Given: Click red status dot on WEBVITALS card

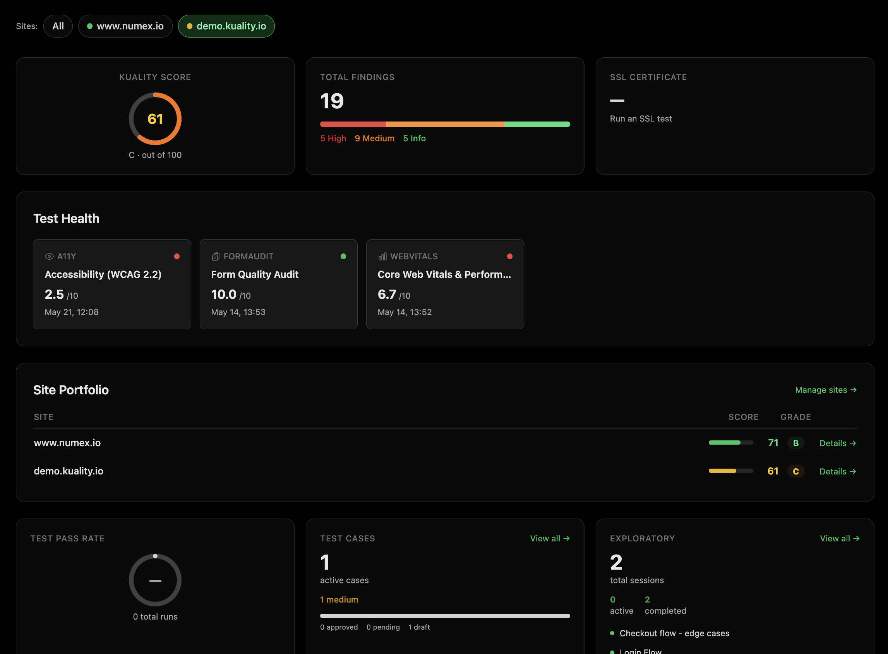Looking at the screenshot, I should point(509,257).
